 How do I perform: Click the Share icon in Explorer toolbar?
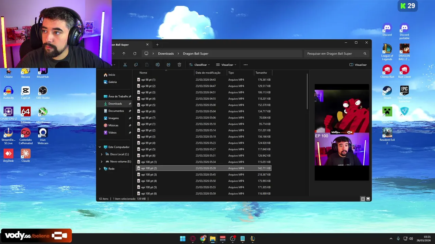coord(169,65)
